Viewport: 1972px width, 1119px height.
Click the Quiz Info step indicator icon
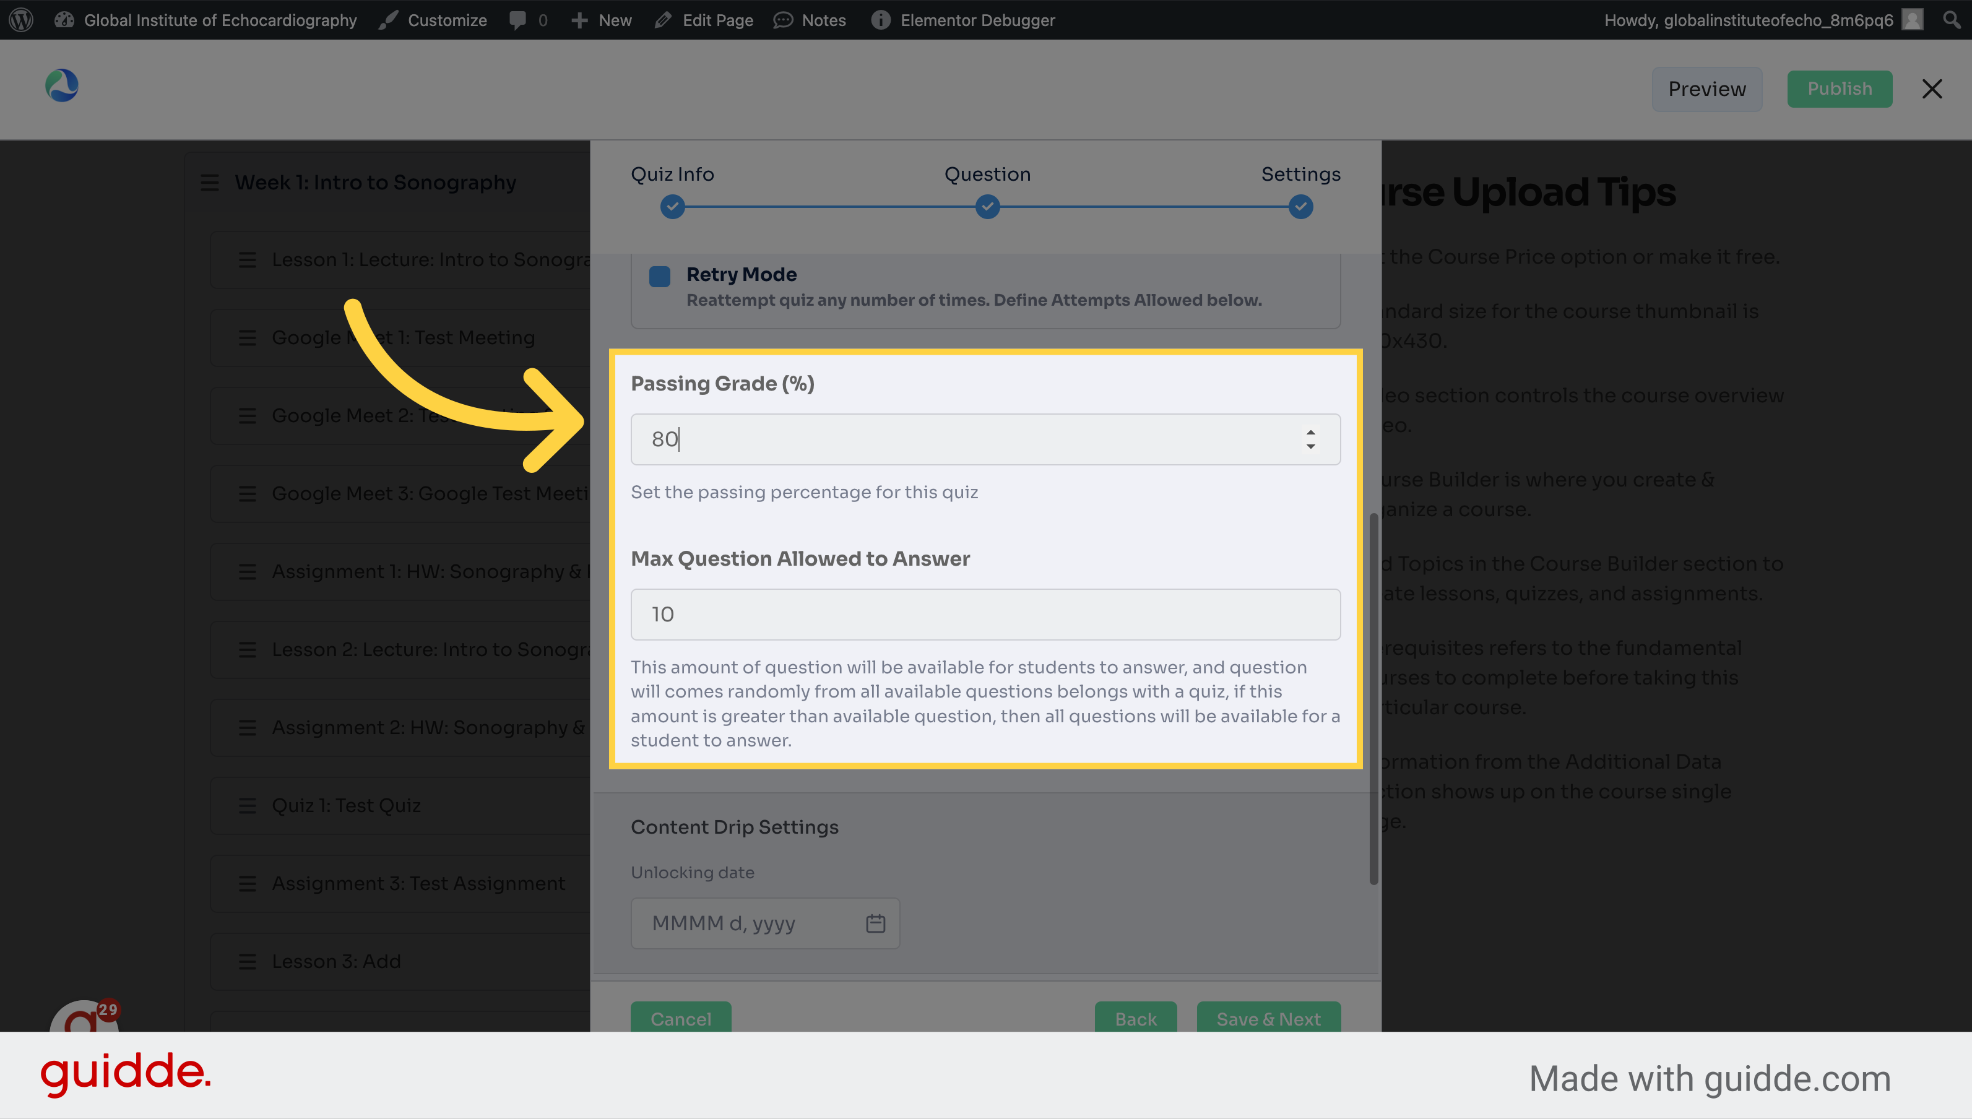pyautogui.click(x=673, y=206)
